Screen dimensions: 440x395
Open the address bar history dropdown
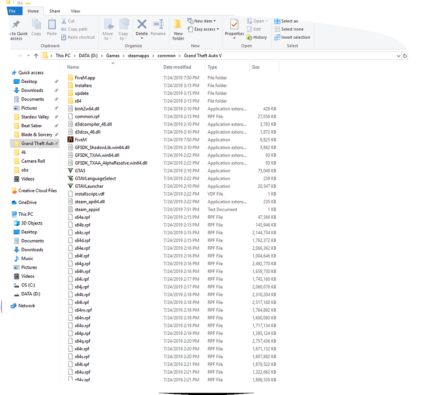397,55
